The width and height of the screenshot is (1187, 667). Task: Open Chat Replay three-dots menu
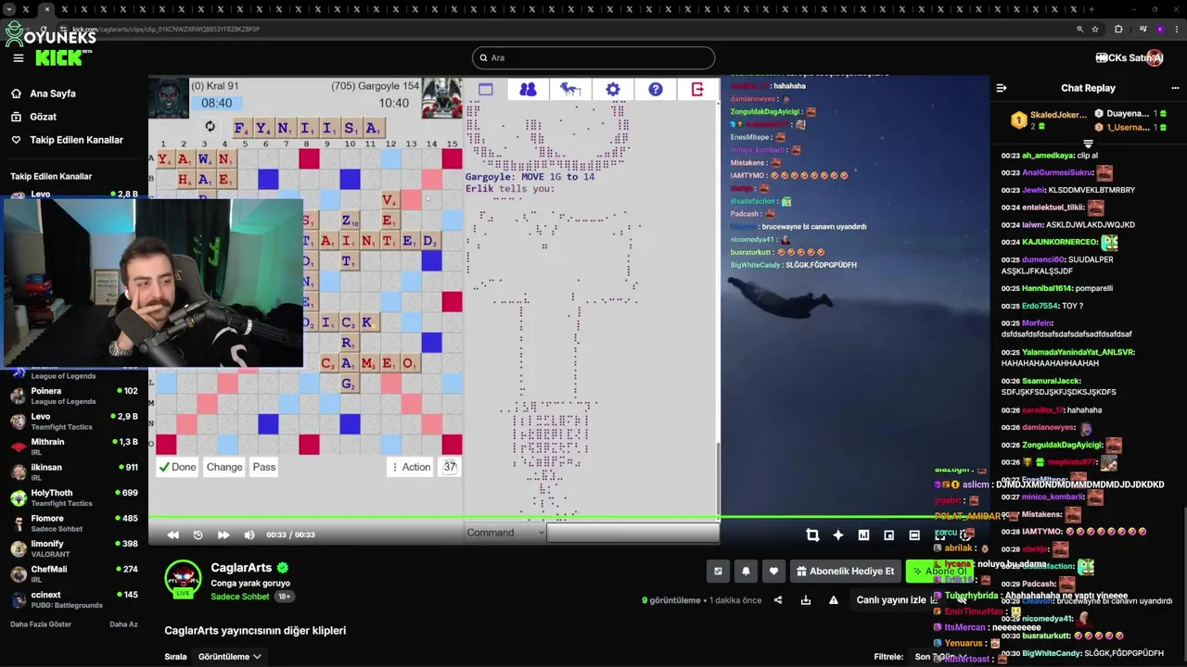[1175, 88]
